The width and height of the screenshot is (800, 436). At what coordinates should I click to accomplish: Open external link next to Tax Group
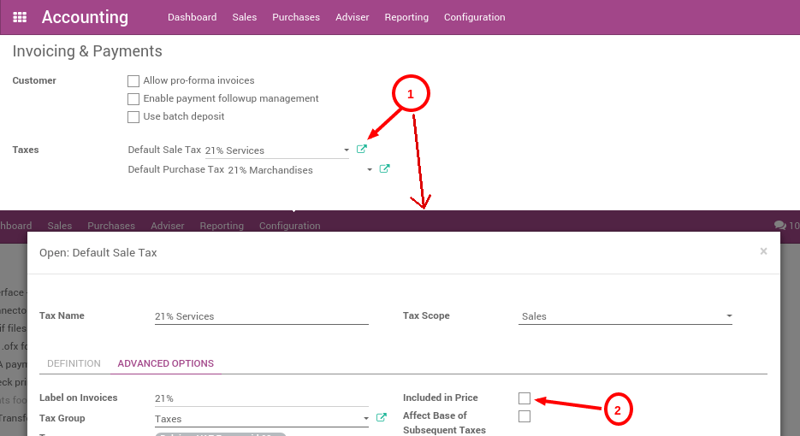[382, 418]
